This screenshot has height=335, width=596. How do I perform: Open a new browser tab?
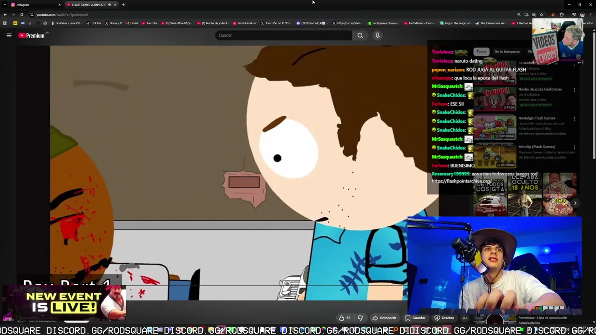point(123,5)
